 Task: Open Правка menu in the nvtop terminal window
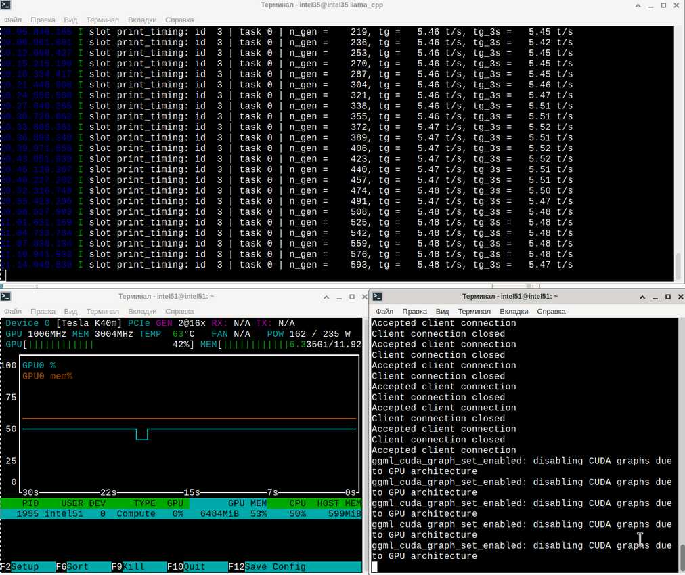tap(43, 311)
